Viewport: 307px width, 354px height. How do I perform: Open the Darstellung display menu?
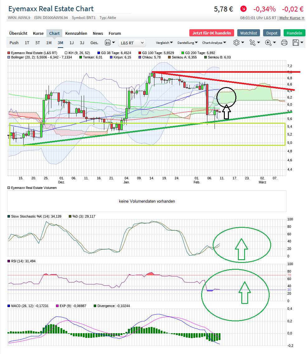[x=188, y=43]
